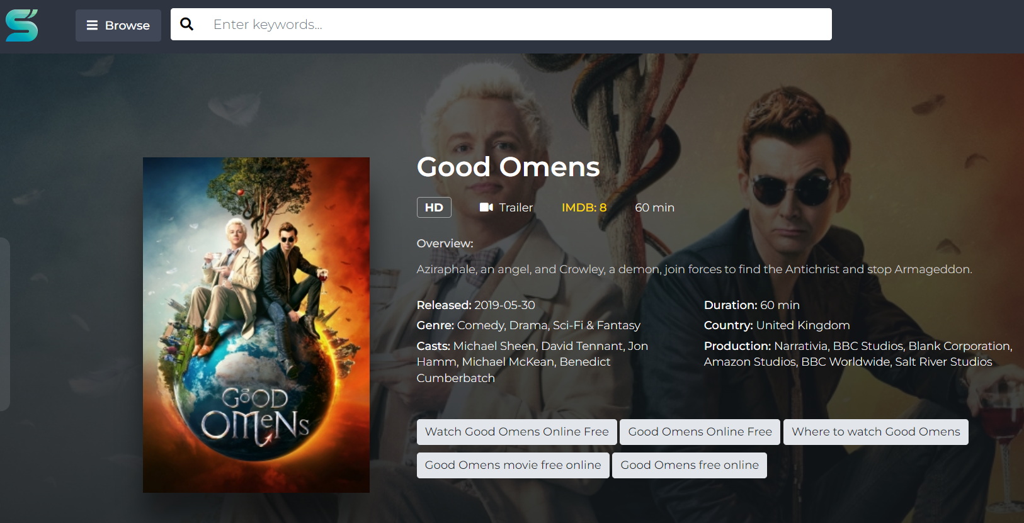
Task: Select the Comedy genre link
Action: click(x=481, y=325)
